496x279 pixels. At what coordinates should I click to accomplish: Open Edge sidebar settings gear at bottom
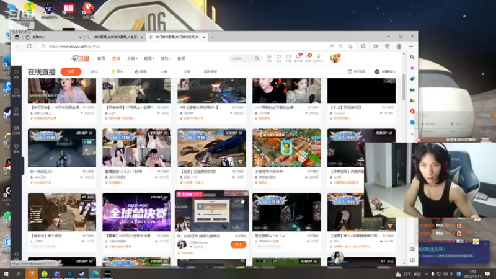point(412,260)
